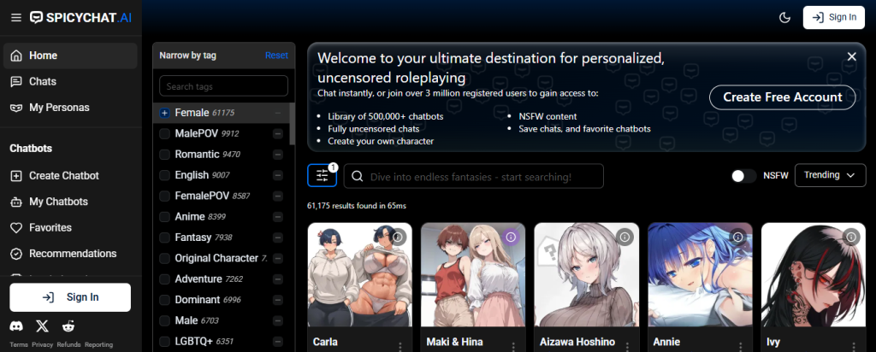
Task: Open the Aizawa Hoshino thumbnail
Action: tap(587, 275)
